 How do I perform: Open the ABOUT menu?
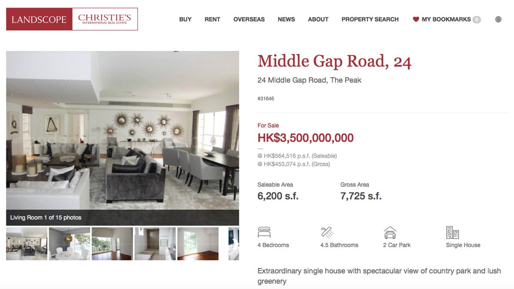[x=318, y=19]
